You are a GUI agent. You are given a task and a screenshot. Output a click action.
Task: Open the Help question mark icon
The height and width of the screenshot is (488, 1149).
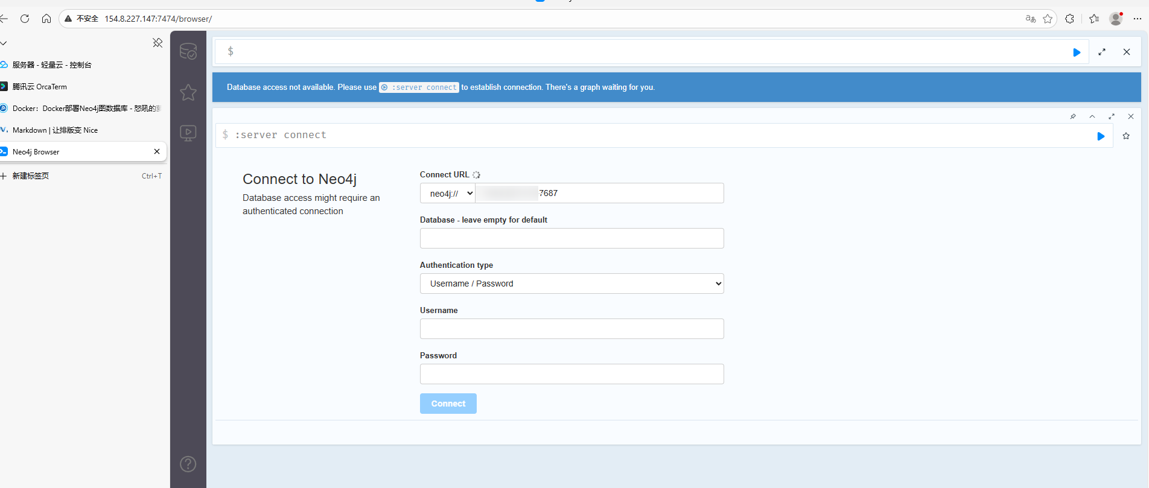(x=188, y=464)
